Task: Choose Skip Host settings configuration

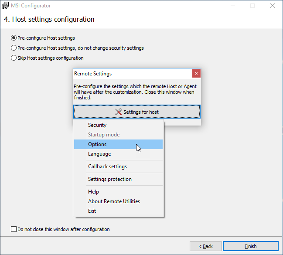Action: [x=14, y=58]
